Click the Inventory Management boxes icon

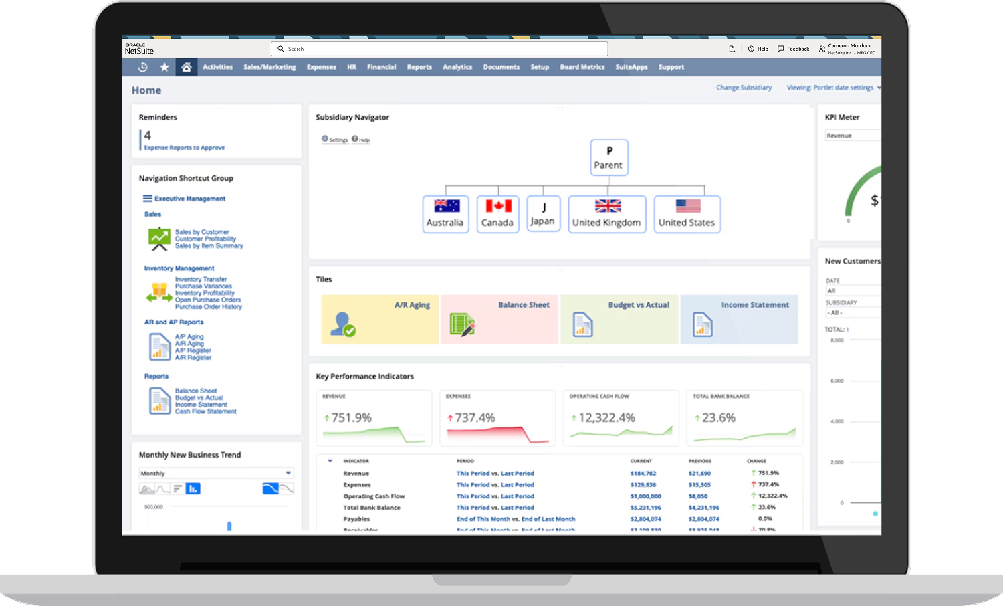tap(159, 292)
